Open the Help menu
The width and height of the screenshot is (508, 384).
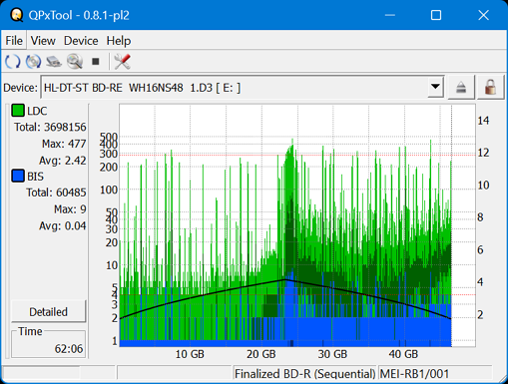coord(119,41)
